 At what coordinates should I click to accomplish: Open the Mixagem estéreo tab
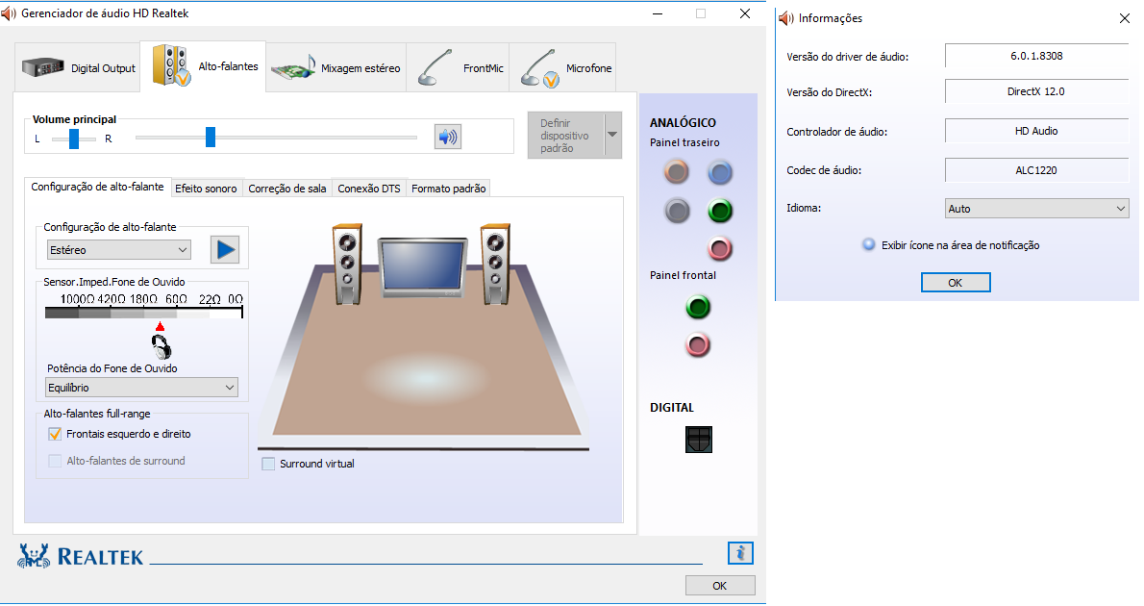(336, 68)
